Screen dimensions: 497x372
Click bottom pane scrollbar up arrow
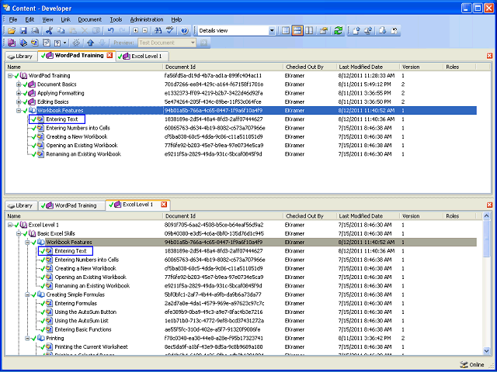pyautogui.click(x=487, y=216)
